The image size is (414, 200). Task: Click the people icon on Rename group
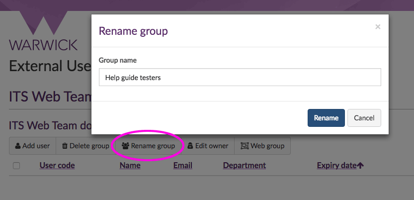point(125,146)
